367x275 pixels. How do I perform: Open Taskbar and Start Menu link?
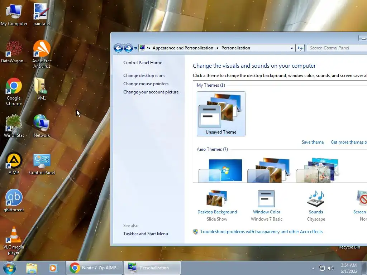146,233
